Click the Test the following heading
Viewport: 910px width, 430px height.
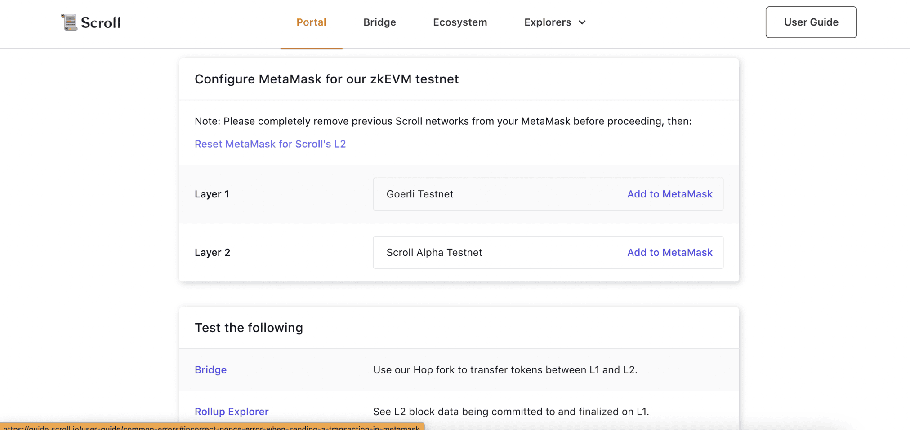249,328
